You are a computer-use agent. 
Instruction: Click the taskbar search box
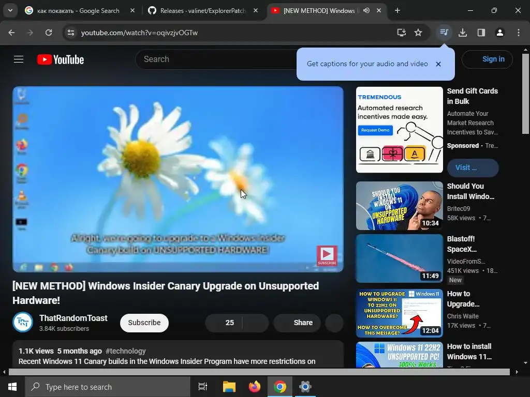coord(108,387)
